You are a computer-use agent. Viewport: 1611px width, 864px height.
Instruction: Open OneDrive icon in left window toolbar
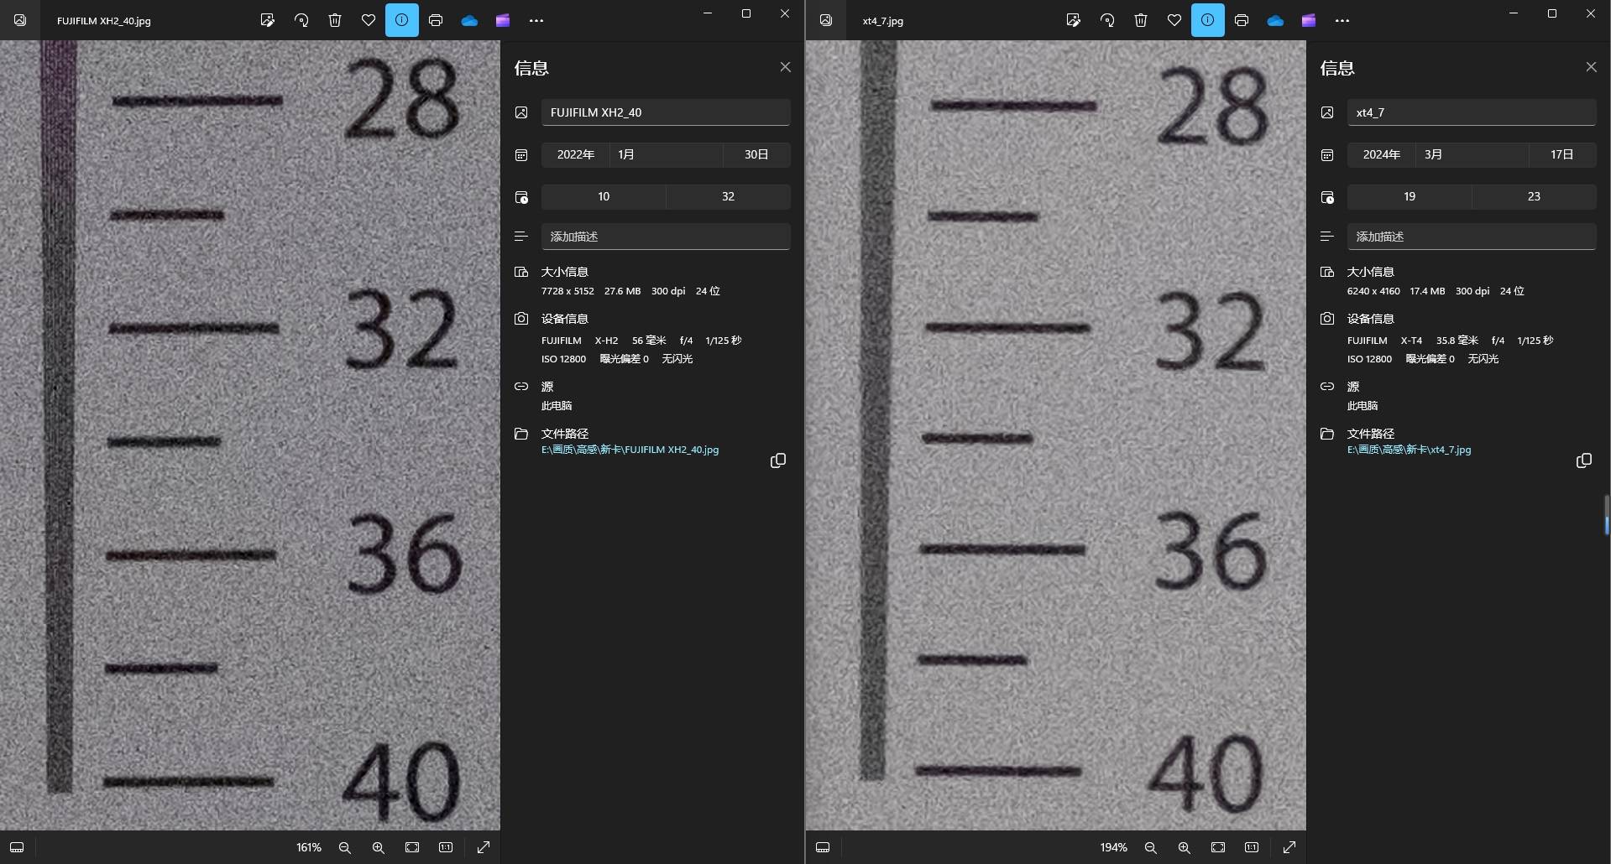tap(469, 20)
